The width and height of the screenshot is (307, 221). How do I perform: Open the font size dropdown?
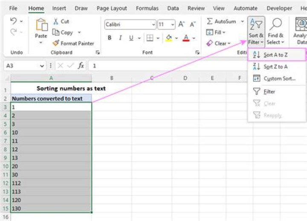172,25
